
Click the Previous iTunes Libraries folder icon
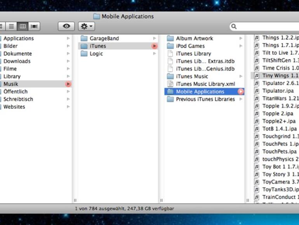pyautogui.click(x=170, y=99)
